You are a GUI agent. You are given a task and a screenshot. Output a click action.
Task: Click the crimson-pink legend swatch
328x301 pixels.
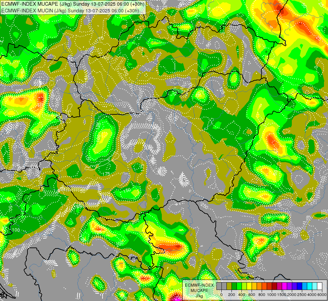click(280, 286)
